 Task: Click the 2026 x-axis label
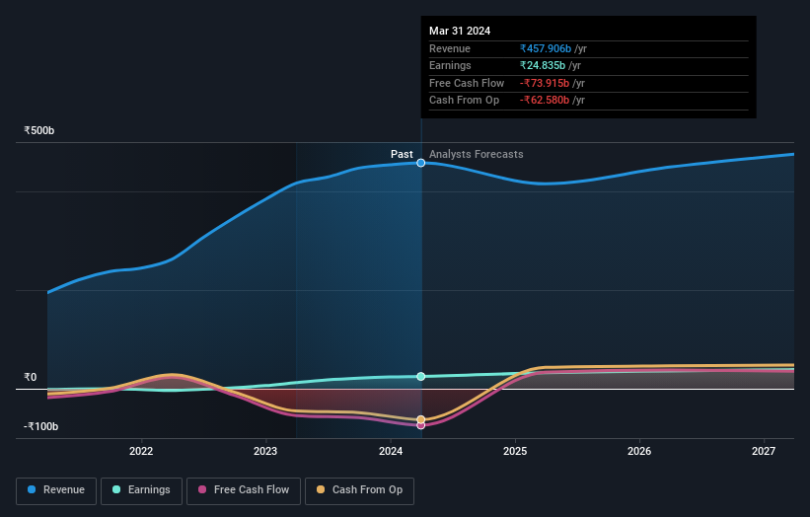pyautogui.click(x=639, y=452)
